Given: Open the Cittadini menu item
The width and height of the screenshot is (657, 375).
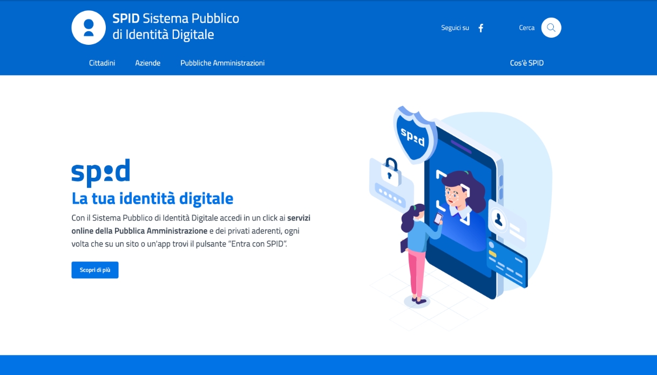Looking at the screenshot, I should tap(102, 63).
